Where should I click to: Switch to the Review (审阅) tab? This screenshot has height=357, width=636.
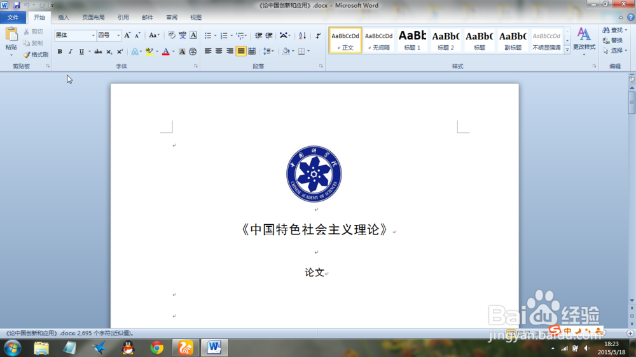pyautogui.click(x=172, y=17)
